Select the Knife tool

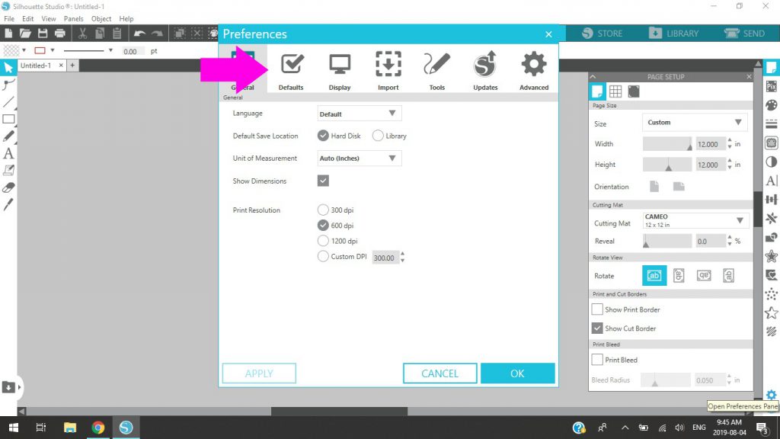(x=8, y=204)
